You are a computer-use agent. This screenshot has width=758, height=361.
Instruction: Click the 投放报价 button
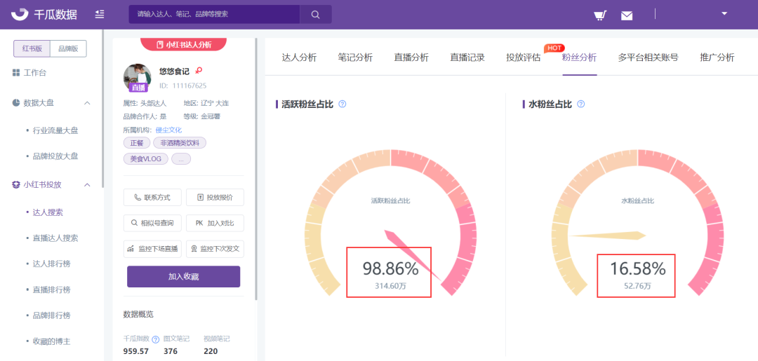pyautogui.click(x=215, y=198)
